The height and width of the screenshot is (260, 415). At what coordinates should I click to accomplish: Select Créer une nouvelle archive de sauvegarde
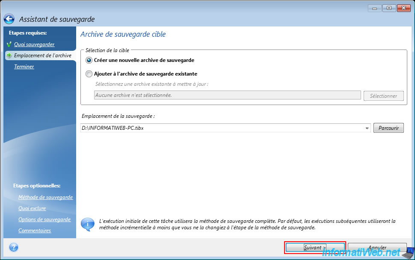pyautogui.click(x=89, y=61)
